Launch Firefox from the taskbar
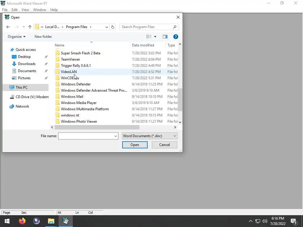The width and height of the screenshot is (303, 227). [x=22, y=221]
